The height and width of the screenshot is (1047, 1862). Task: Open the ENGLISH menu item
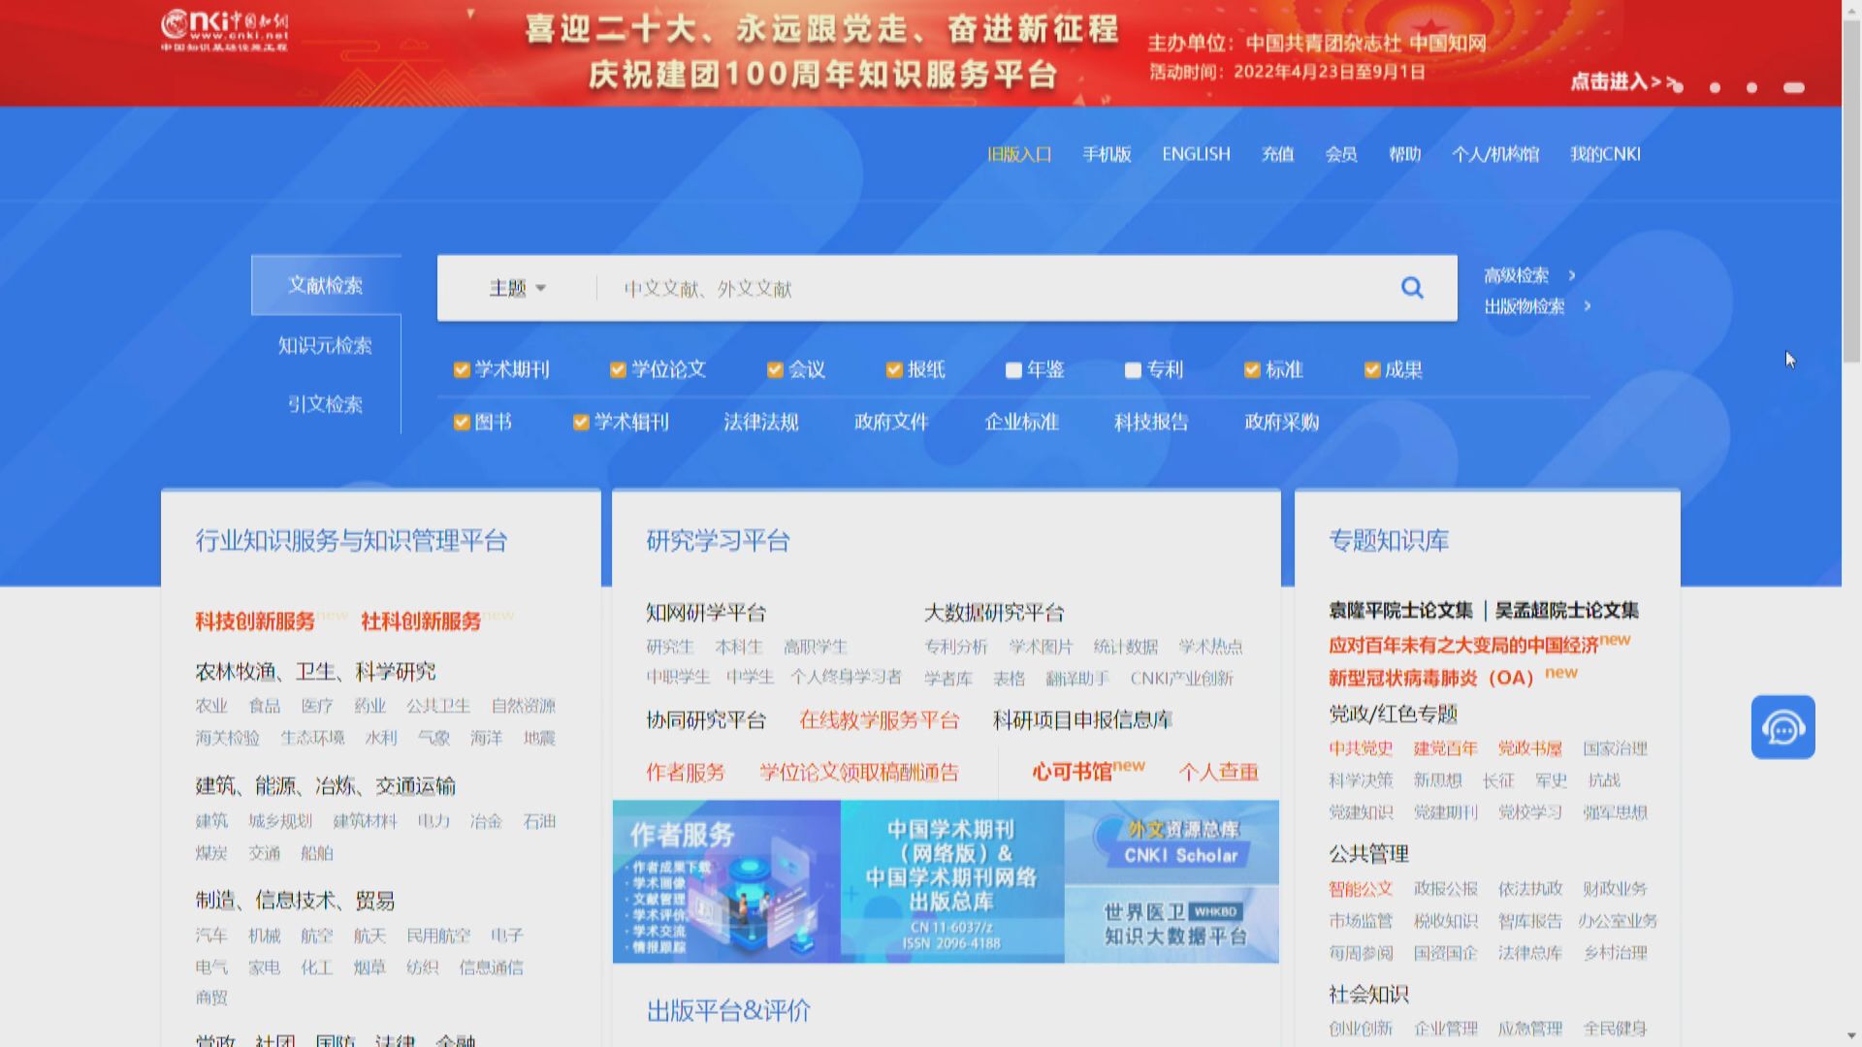[1195, 154]
